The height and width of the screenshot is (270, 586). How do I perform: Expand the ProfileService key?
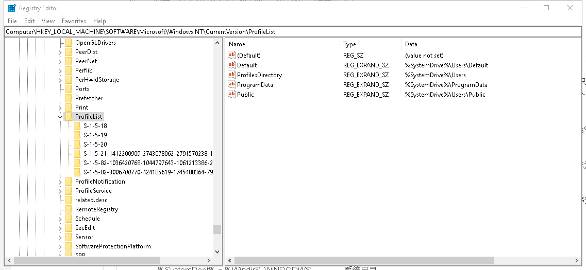click(x=60, y=191)
